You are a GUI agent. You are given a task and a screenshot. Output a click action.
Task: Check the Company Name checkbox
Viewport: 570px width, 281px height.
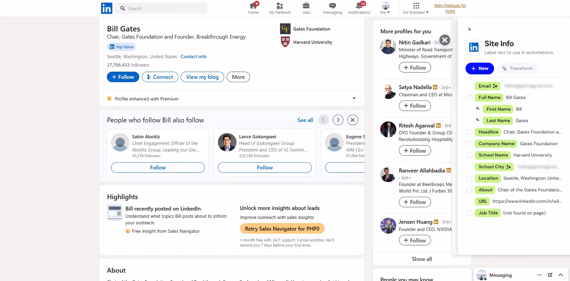469,144
